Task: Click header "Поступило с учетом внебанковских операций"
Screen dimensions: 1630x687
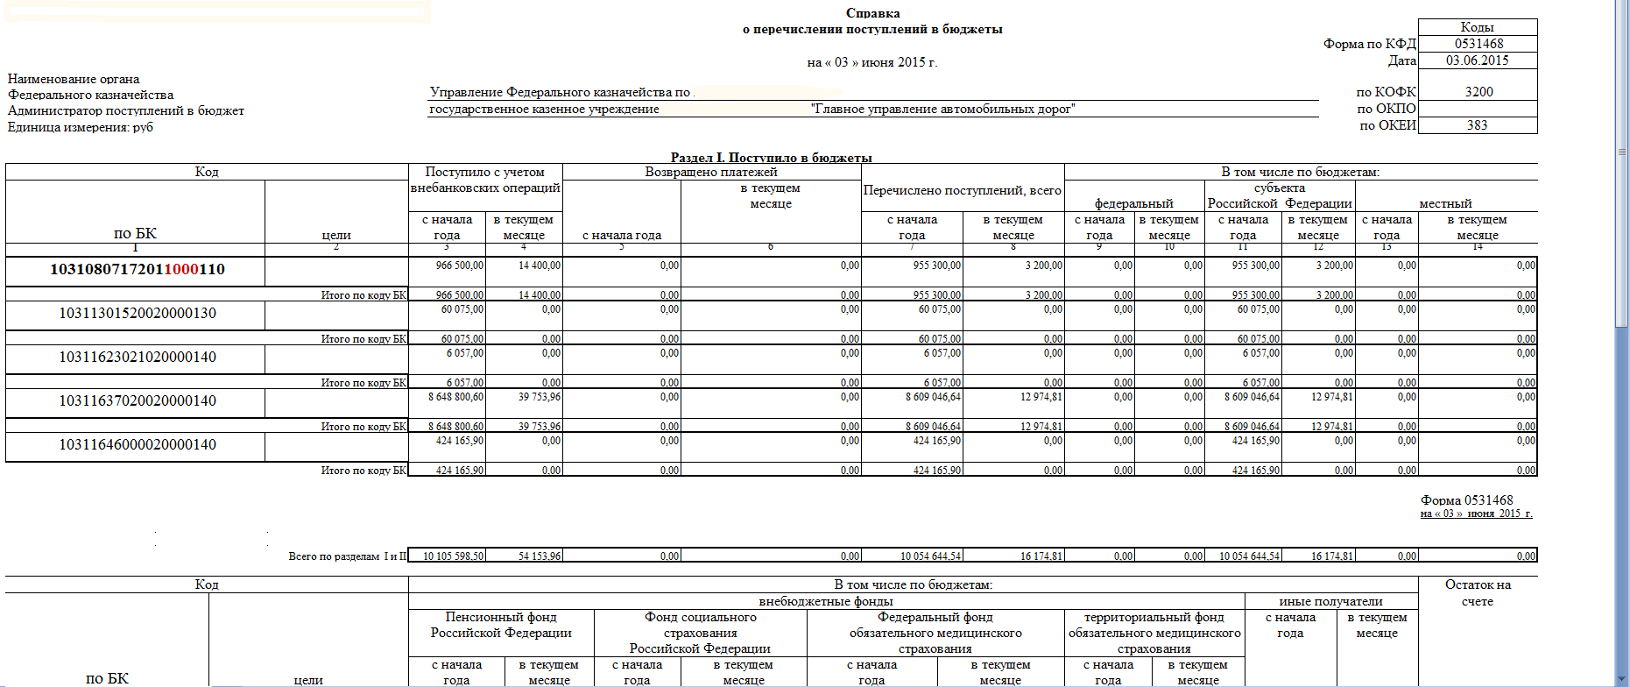Action: (x=485, y=180)
